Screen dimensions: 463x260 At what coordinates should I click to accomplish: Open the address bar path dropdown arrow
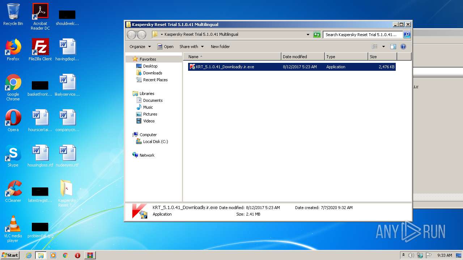(162, 35)
